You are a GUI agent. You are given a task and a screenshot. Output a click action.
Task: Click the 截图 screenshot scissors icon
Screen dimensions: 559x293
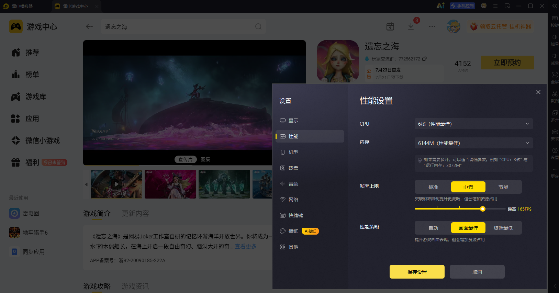click(x=555, y=93)
